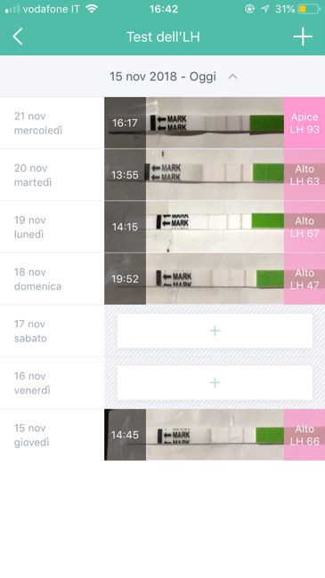Tap the back arrow icon

(17, 36)
